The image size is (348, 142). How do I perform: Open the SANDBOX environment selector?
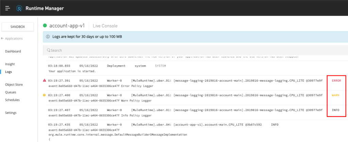tap(18, 26)
